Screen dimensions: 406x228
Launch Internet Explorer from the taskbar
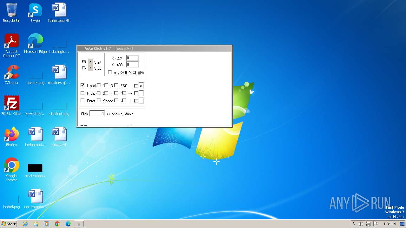click(25, 224)
